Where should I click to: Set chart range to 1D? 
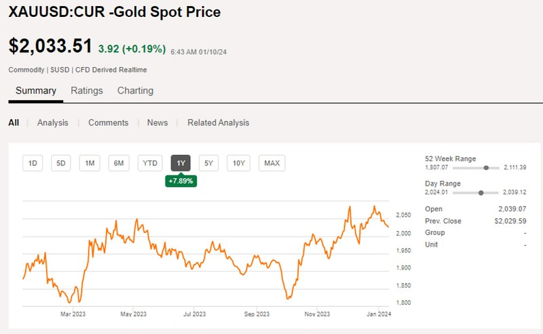pos(33,163)
